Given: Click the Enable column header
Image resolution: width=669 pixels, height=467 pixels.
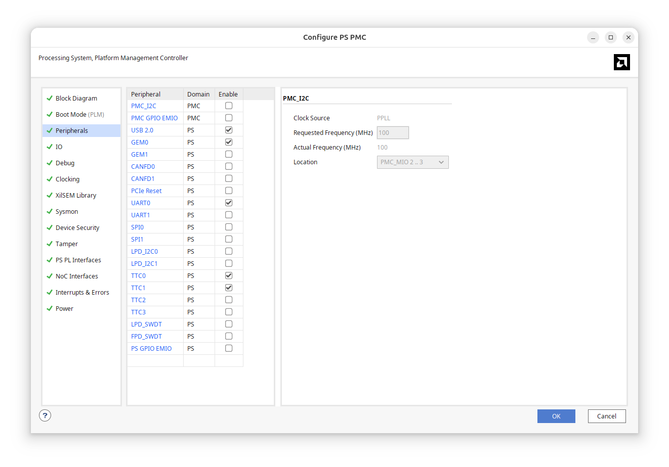Looking at the screenshot, I should tap(228, 94).
